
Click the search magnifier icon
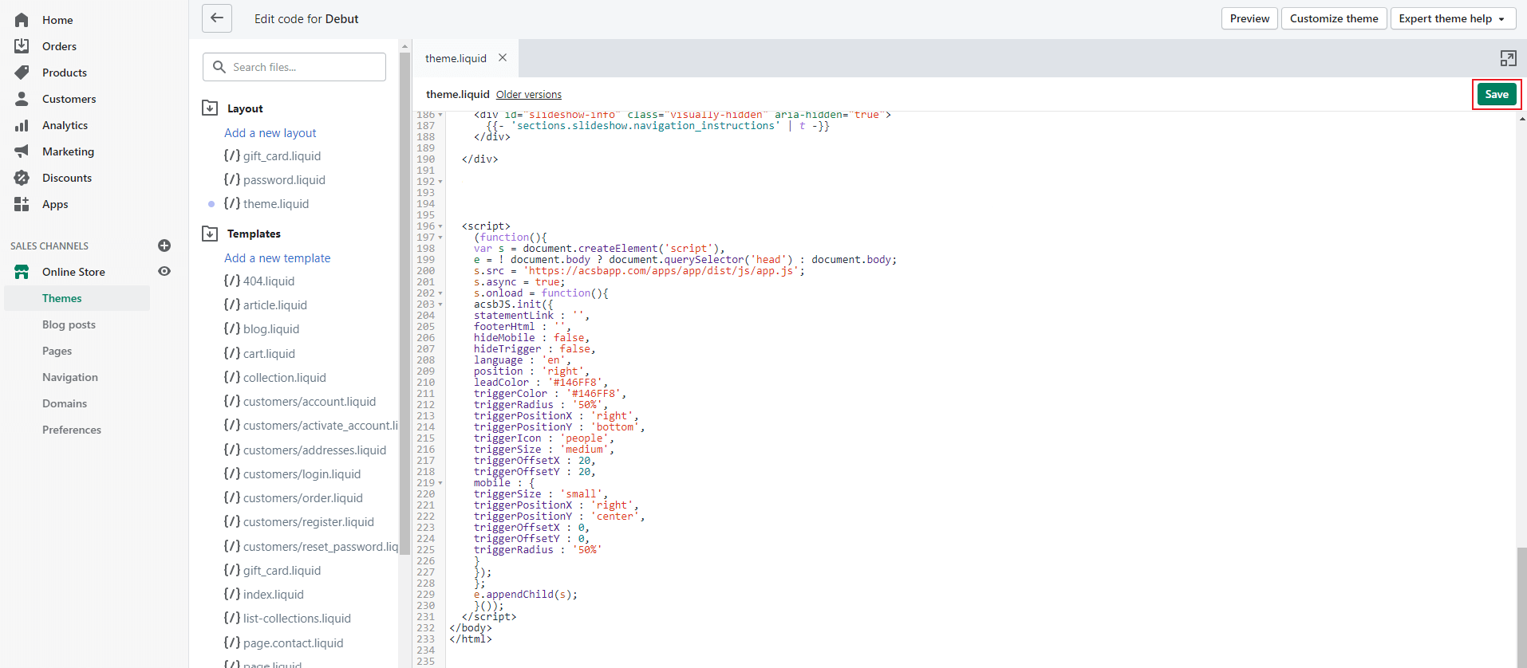tap(219, 67)
